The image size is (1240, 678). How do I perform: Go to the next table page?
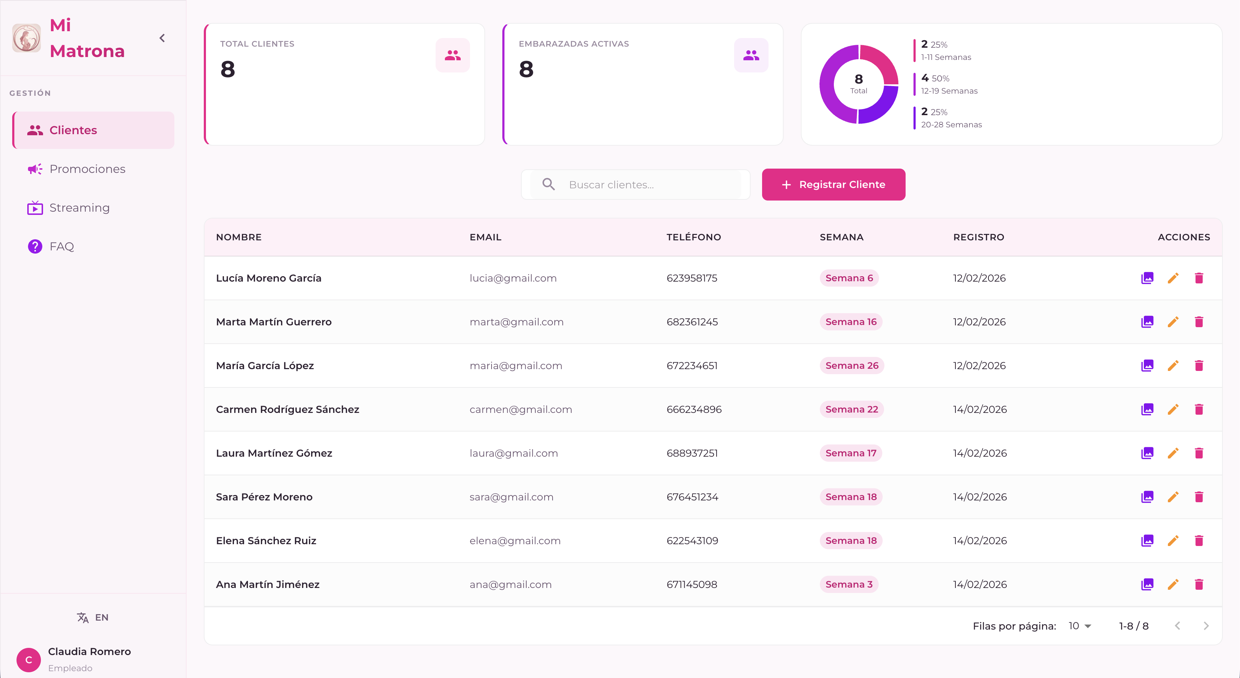click(x=1205, y=626)
